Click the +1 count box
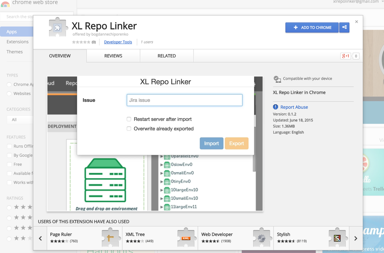Screen dimensions: 384x253 356,56
